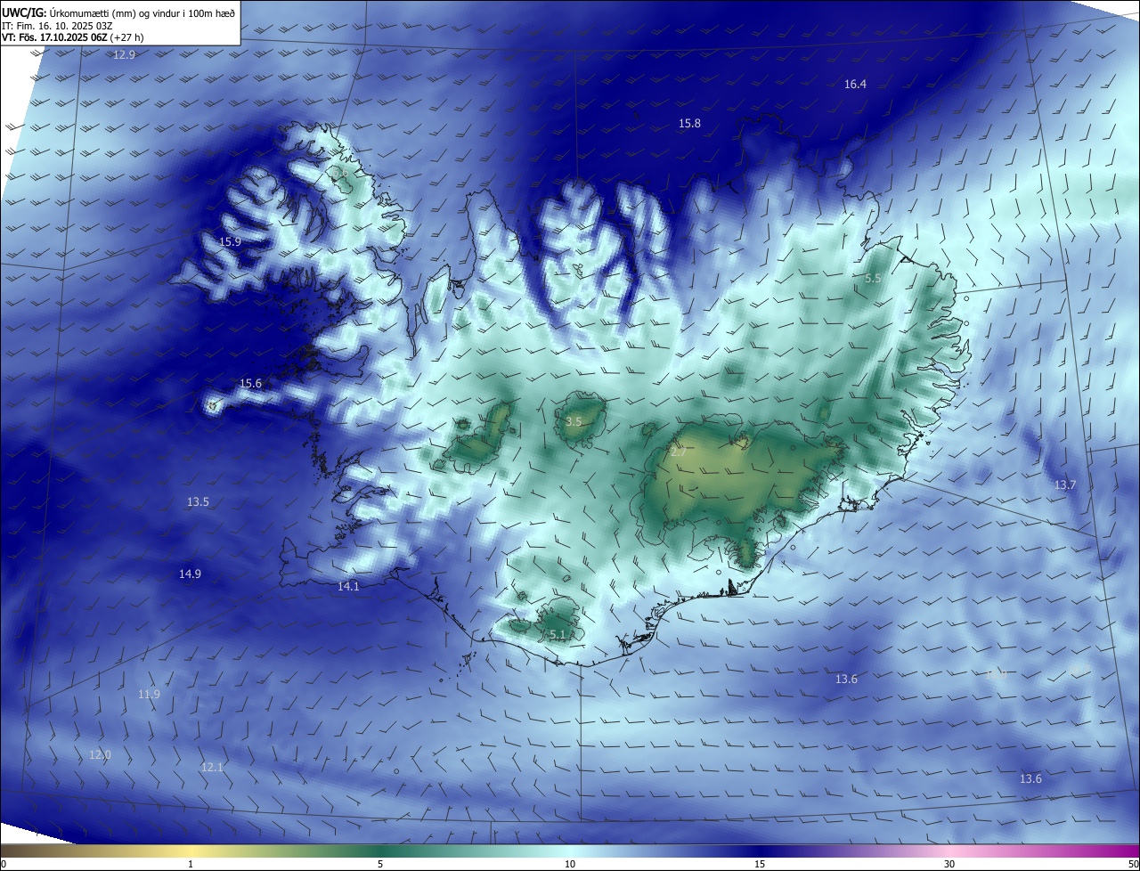
Task: Click the 5.5 value label
Action: [x=873, y=279]
